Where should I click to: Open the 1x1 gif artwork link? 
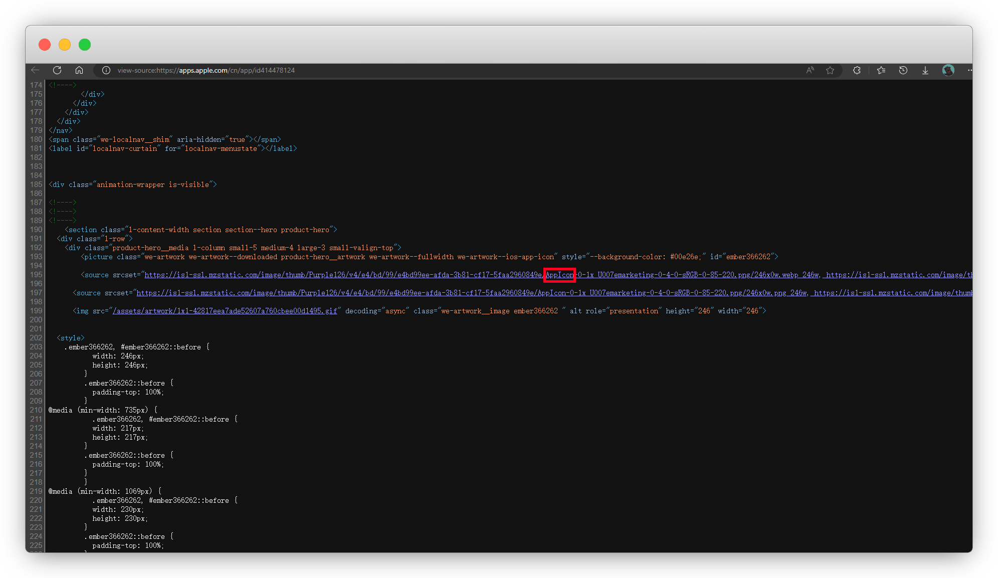pos(225,311)
